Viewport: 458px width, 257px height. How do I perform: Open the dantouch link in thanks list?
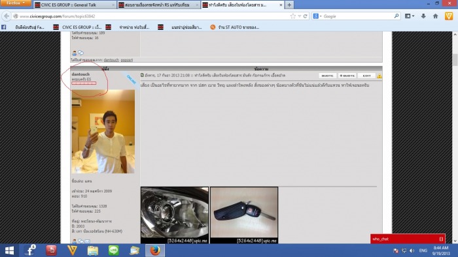coord(111,60)
